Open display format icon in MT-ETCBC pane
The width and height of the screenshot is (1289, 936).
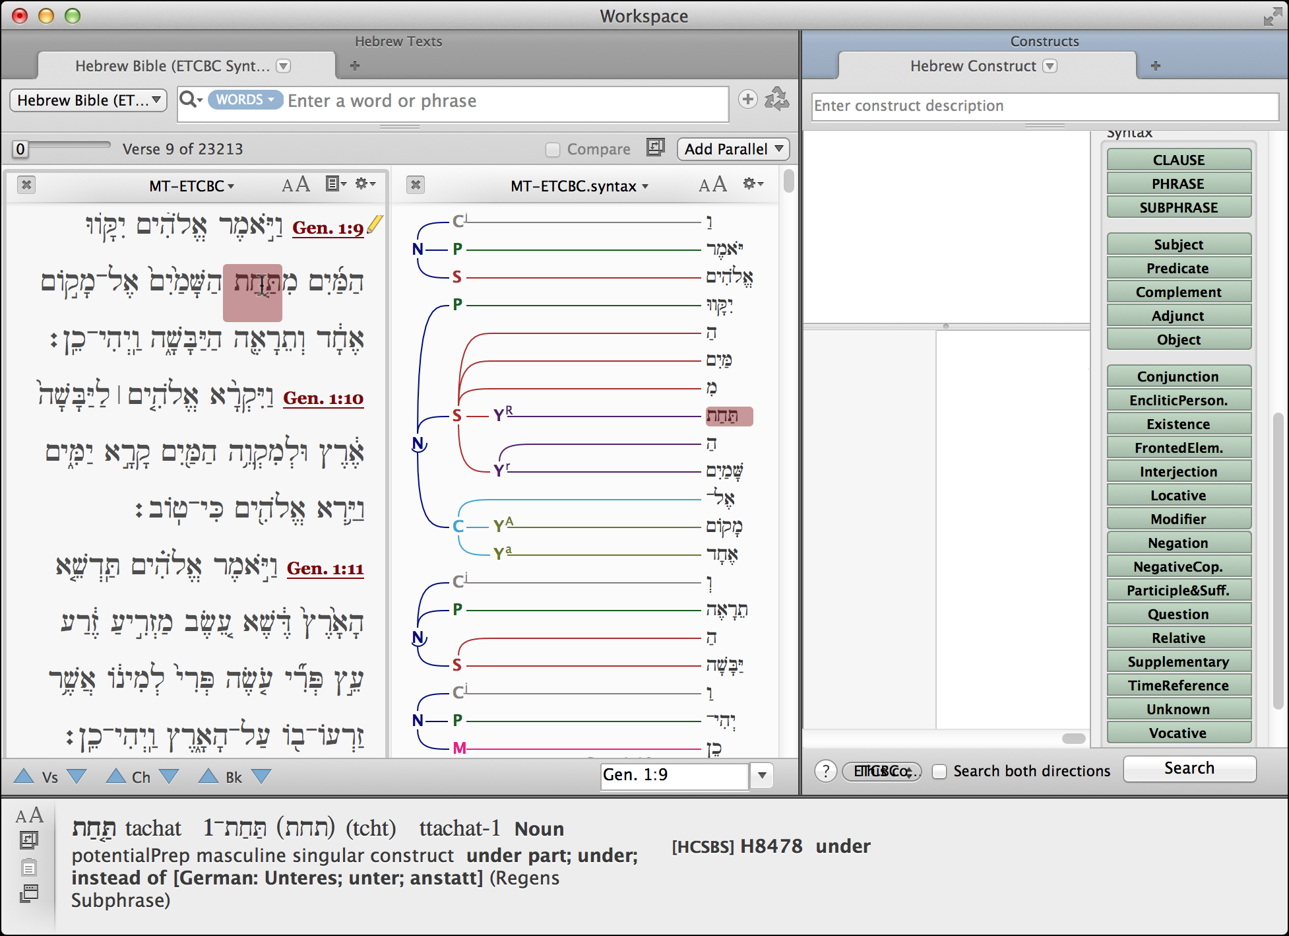336,184
